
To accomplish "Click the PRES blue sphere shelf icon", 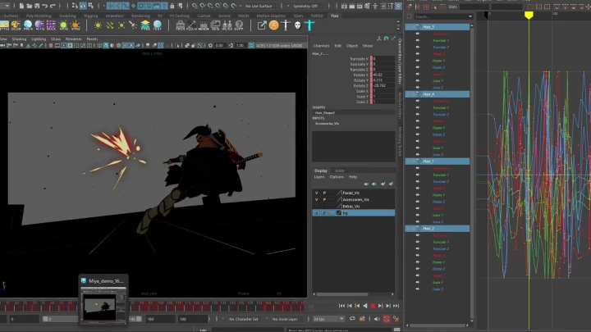I will click(28, 25).
